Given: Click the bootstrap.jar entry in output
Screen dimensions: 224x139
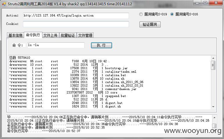Looking at the screenshot, I should [116, 68].
